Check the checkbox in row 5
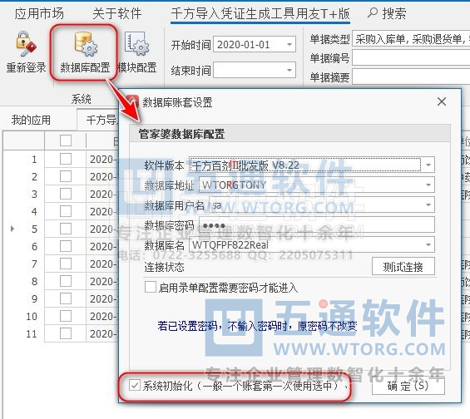This screenshot has height=419, width=470. click(66, 229)
